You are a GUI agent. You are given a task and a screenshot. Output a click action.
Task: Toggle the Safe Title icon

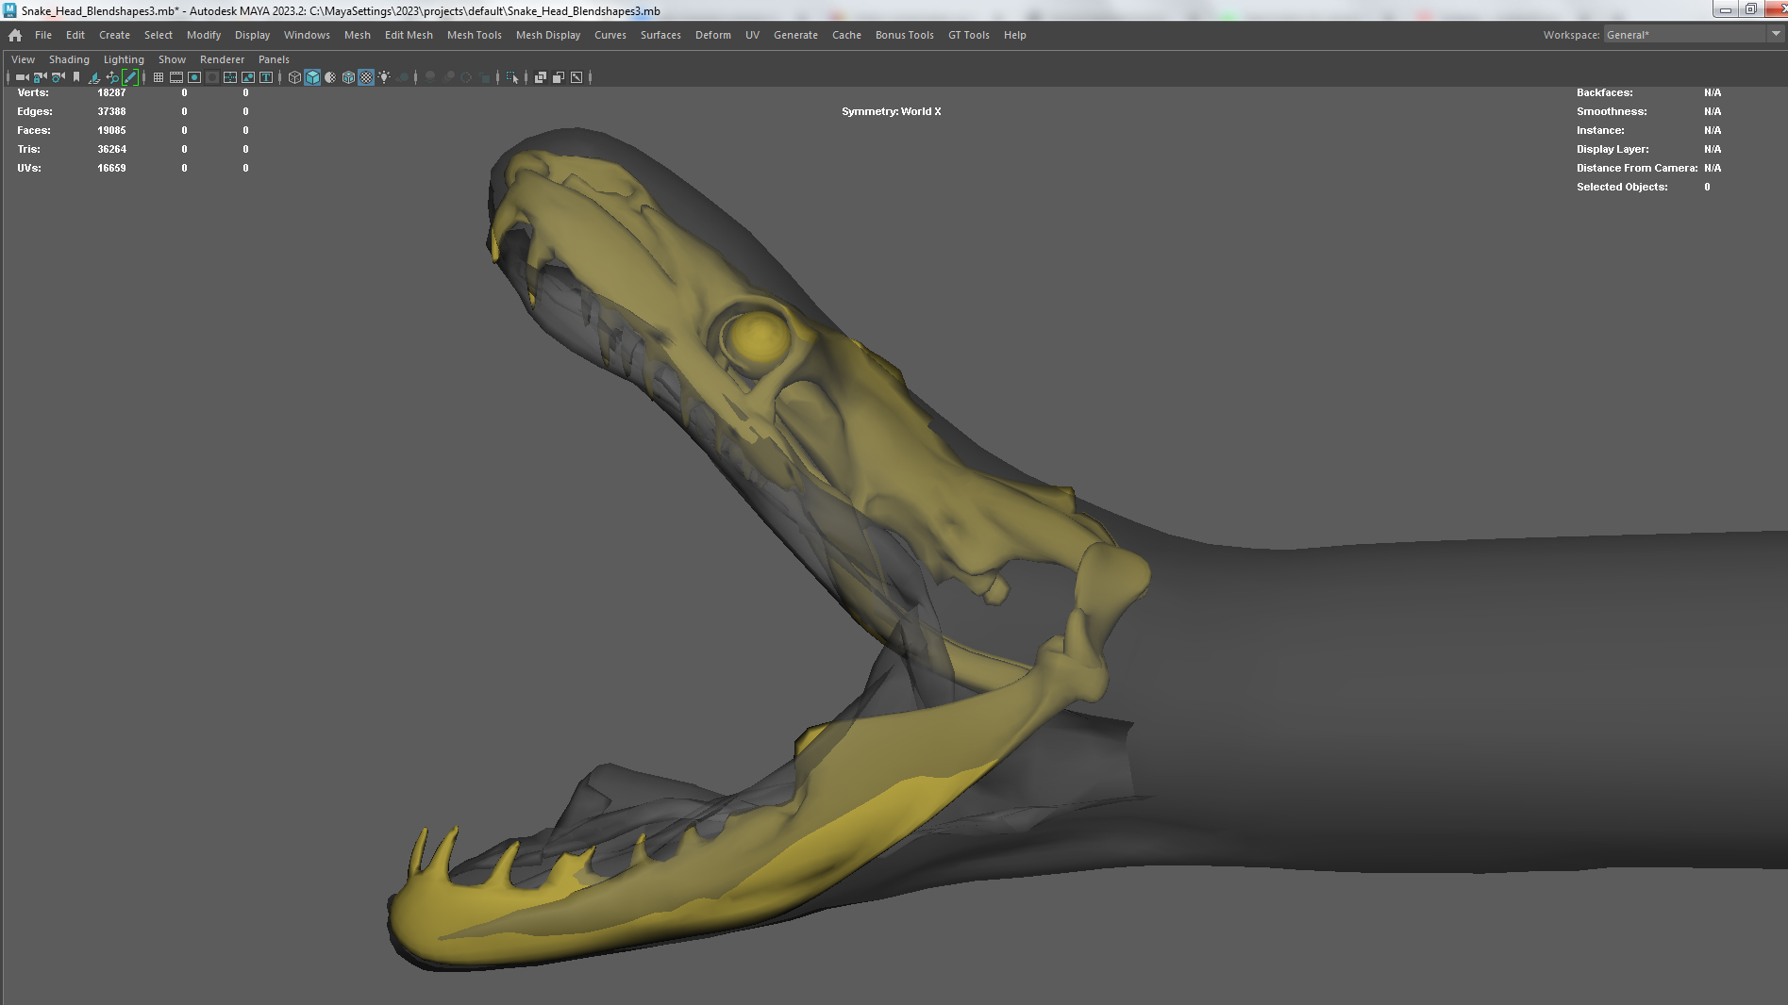(266, 77)
